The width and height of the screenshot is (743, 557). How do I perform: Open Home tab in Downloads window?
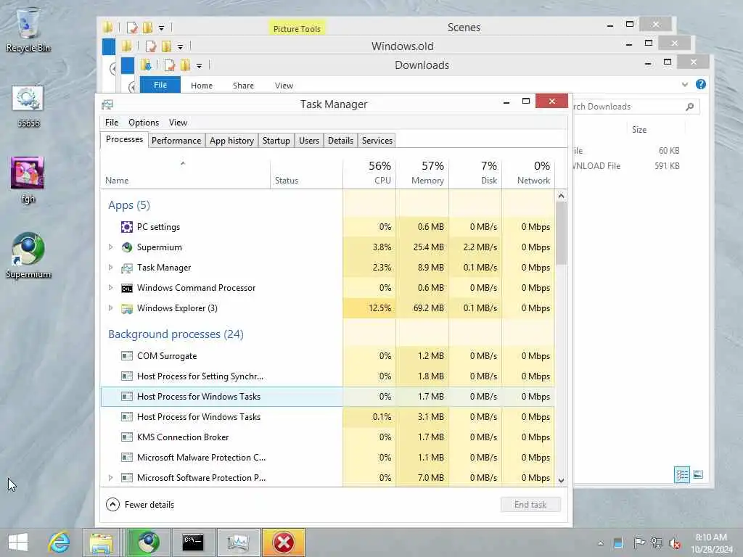(x=202, y=86)
